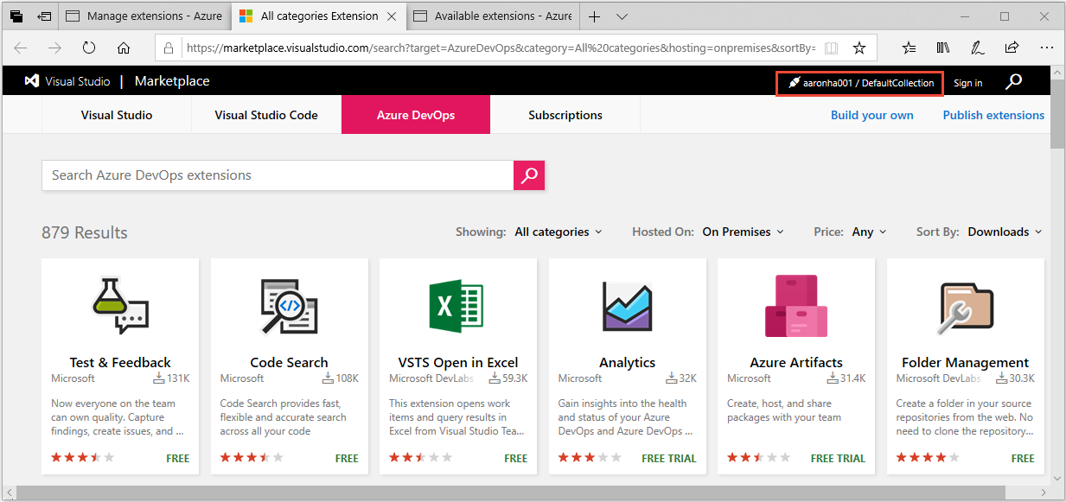Screen dimensions: 1066x502
Task: Open Azure Artifacts extension title
Action: (796, 363)
